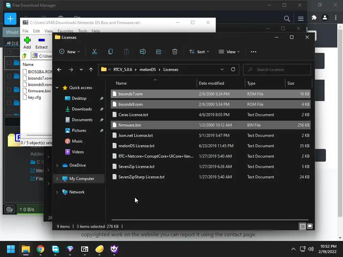
Task: Click the Extract minus icon in 7-Zip
Action: (41, 40)
